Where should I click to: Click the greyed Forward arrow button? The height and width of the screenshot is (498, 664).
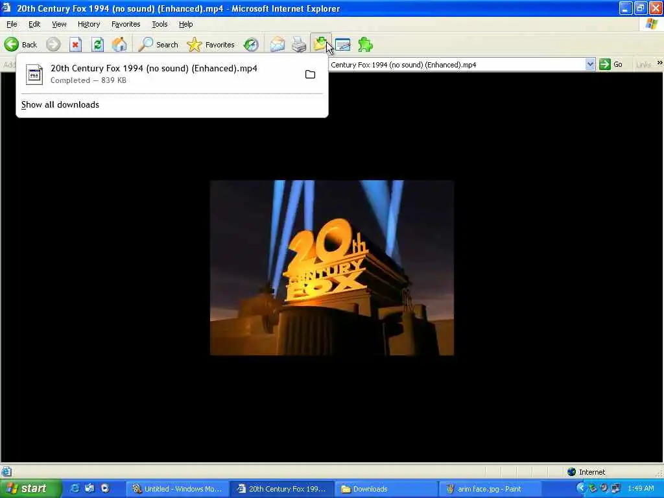pyautogui.click(x=53, y=45)
